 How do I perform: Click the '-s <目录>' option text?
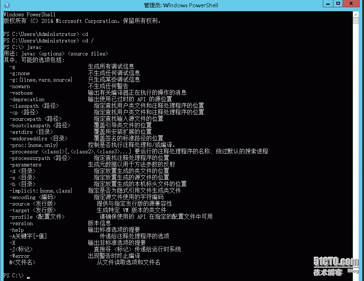(22, 178)
